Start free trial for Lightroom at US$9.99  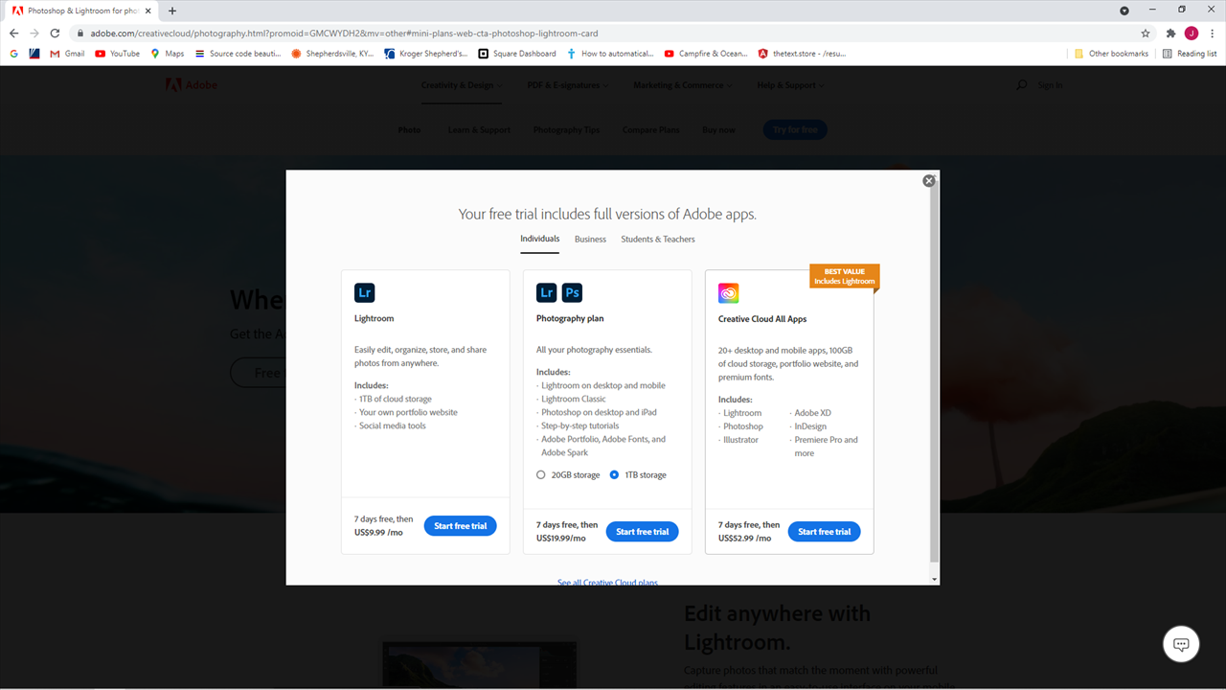click(x=461, y=526)
